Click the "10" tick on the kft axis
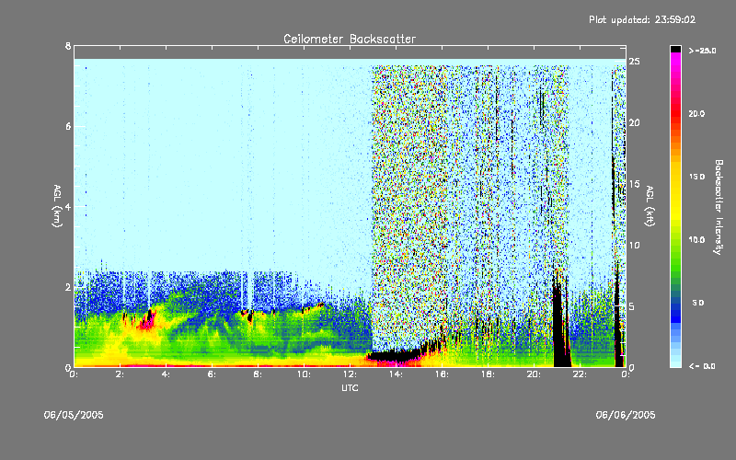 click(634, 245)
